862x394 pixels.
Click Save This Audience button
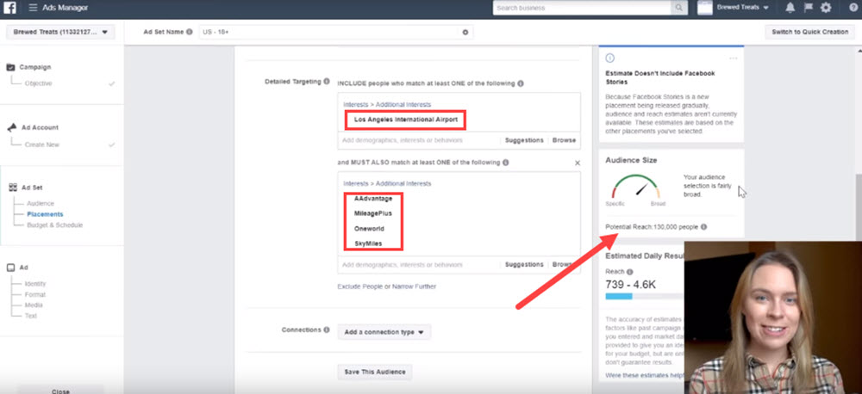click(374, 372)
